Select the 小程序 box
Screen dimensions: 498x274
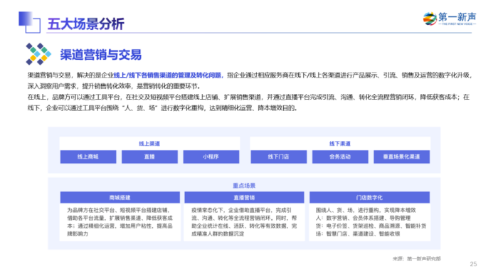point(211,157)
